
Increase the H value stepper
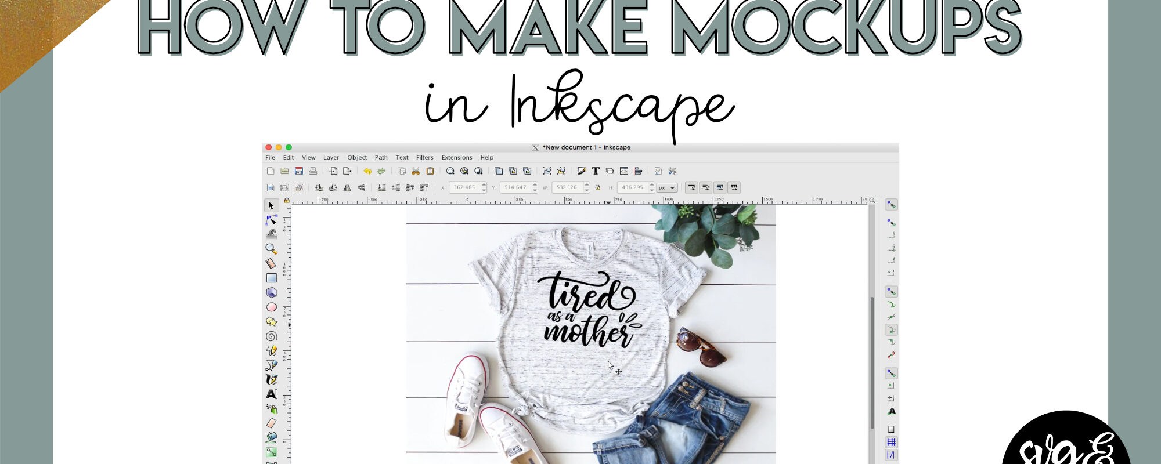(652, 185)
